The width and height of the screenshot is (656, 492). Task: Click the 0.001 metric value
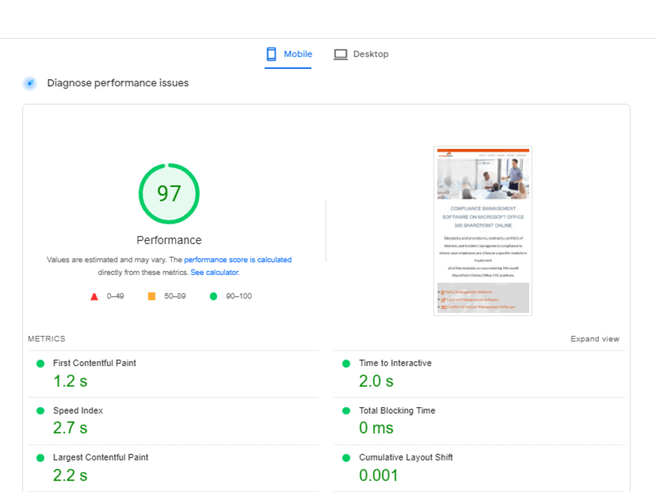[379, 475]
